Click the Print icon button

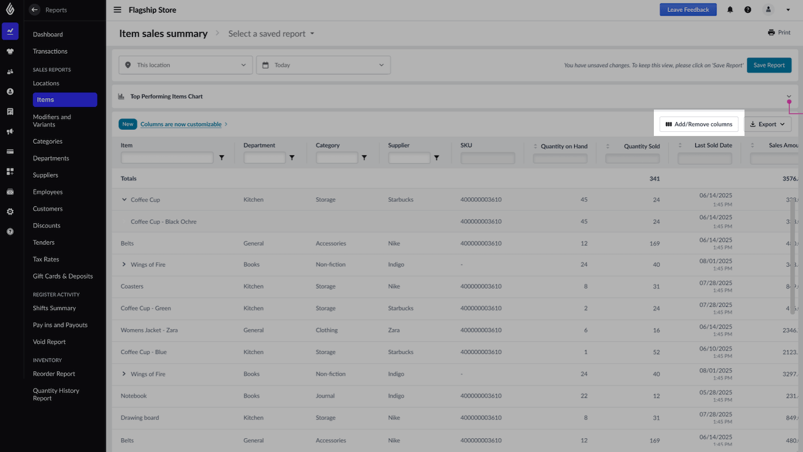779,33
